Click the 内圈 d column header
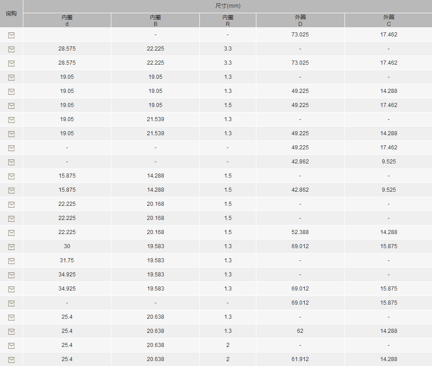Screen dimensions: 432x367 (x=67, y=20)
